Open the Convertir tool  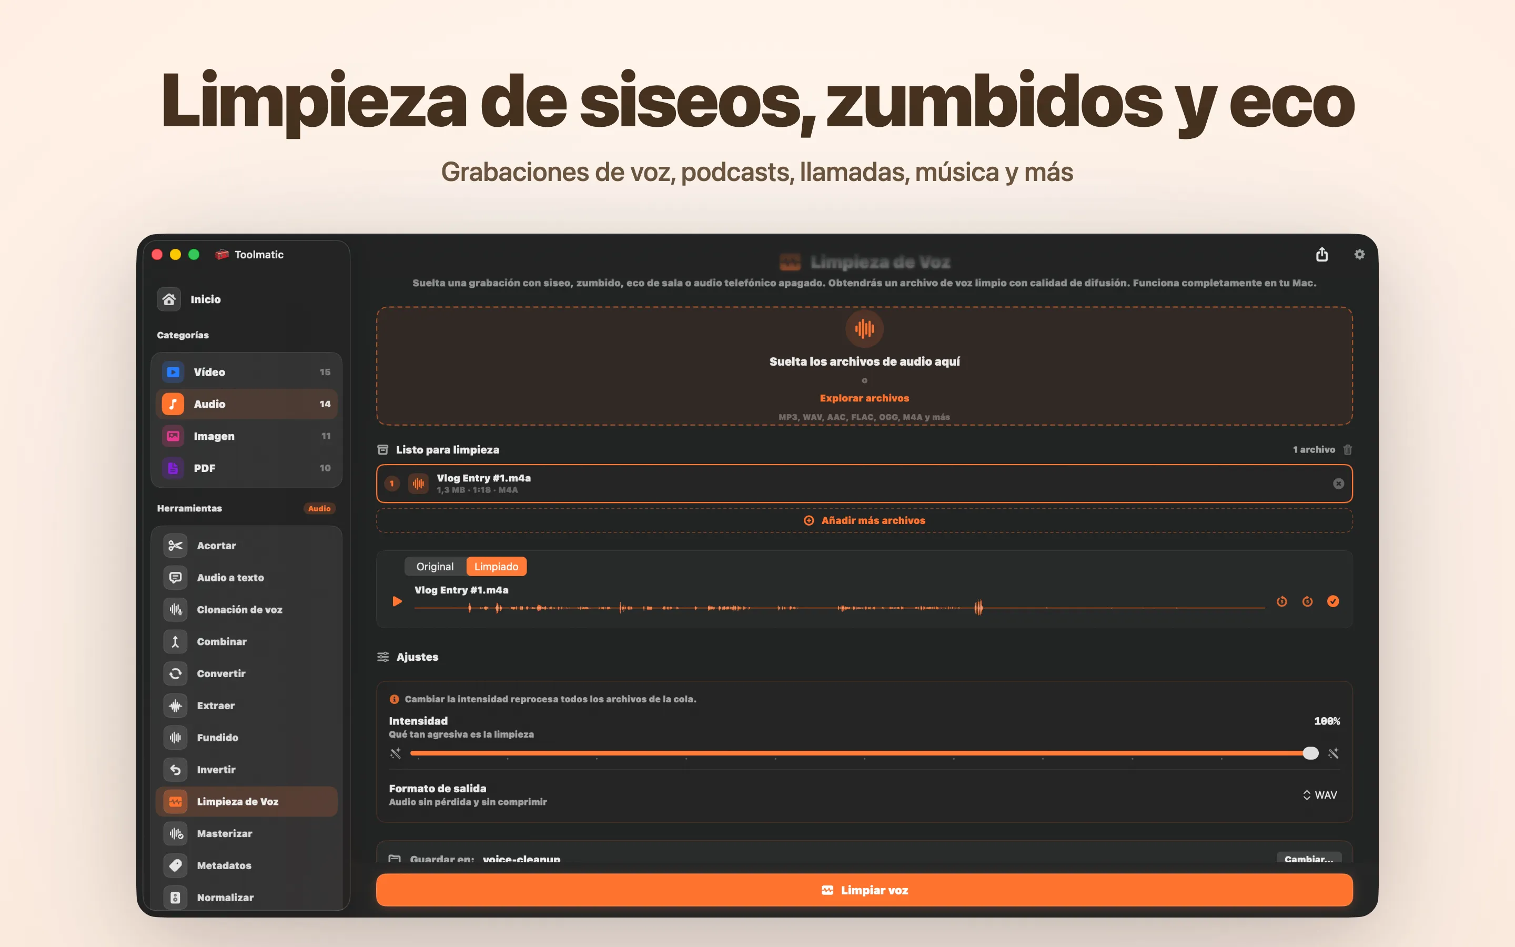click(x=246, y=673)
